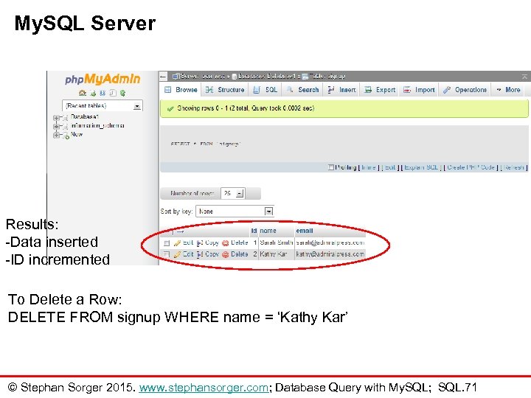
Task: Click the Server breadcrumb icon
Action: [176, 77]
